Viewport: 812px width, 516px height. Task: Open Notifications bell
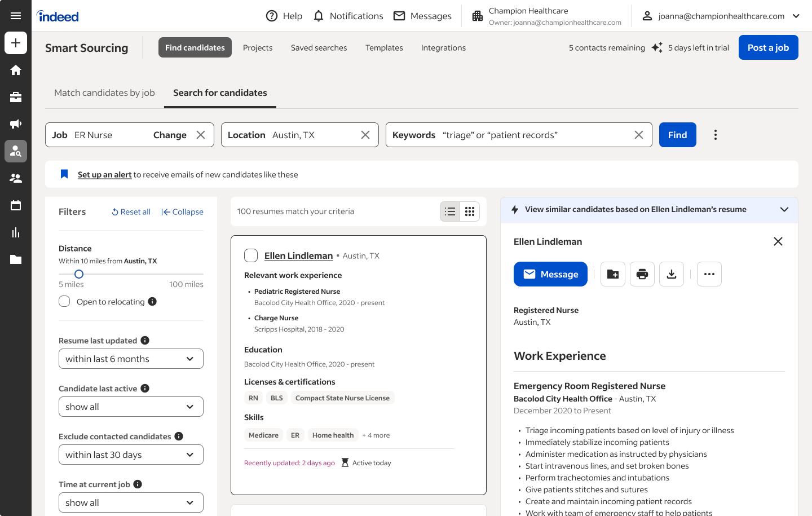[348, 16]
